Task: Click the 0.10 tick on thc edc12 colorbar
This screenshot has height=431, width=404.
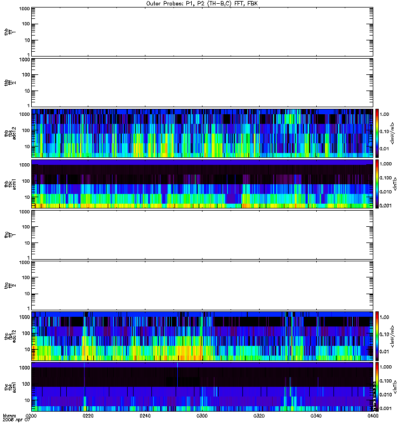Action: (384, 335)
